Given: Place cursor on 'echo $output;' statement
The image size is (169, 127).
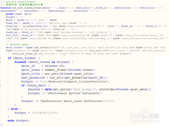Looking at the screenshot, I should point(19,121).
